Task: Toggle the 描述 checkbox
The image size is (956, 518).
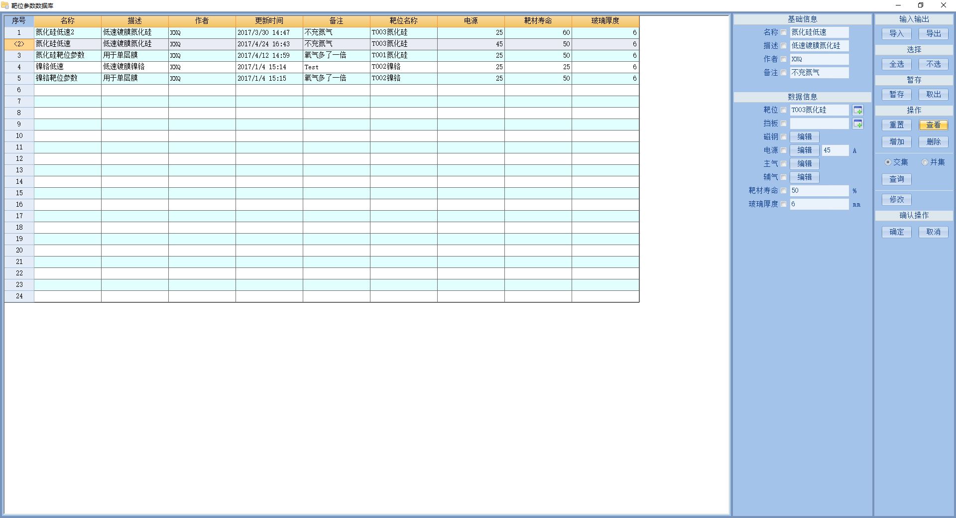Action: point(784,46)
